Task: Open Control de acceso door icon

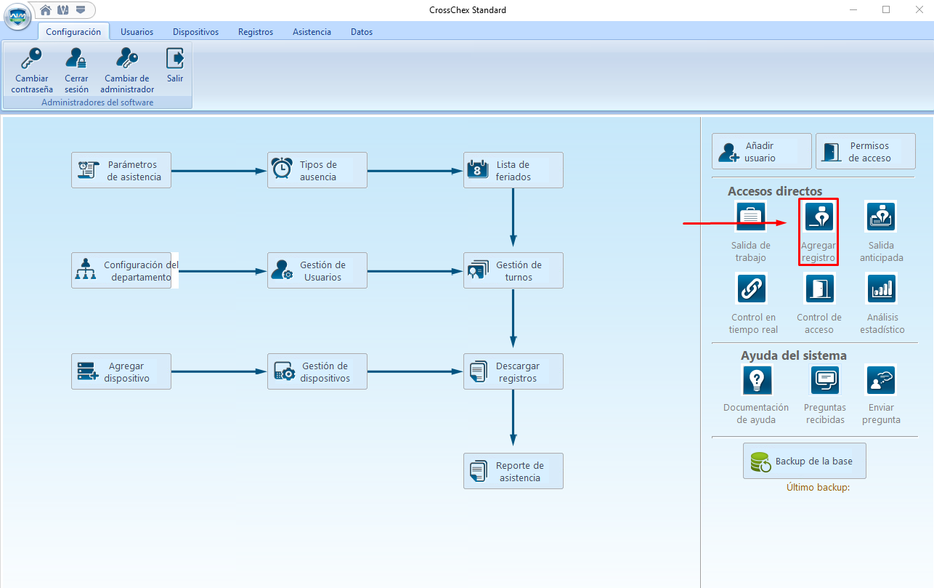Action: click(x=820, y=288)
